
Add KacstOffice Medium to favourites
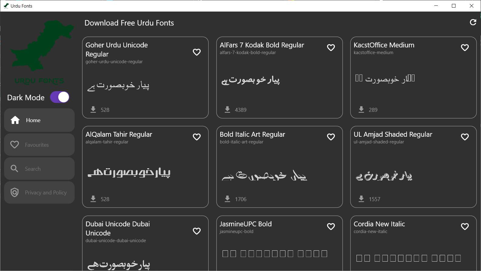click(x=465, y=48)
